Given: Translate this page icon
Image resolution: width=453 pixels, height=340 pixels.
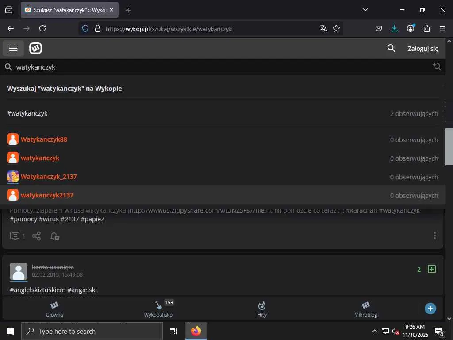Looking at the screenshot, I should tap(323, 28).
